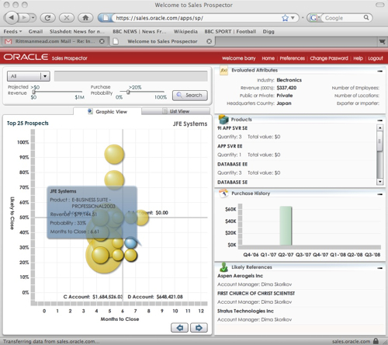
Task: Click the Purchase Probability slider handle
Action: point(128,92)
